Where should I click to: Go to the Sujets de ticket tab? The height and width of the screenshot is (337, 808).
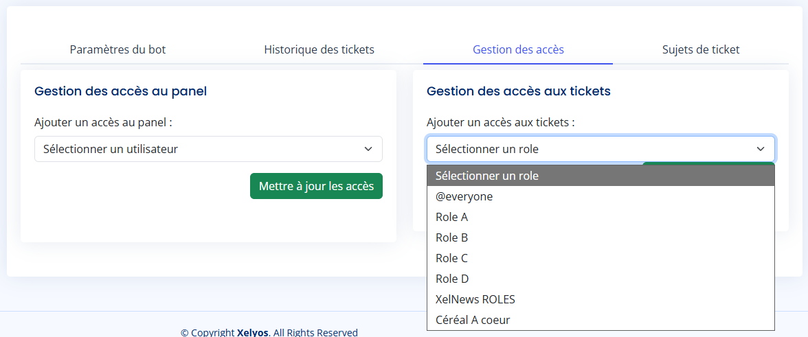pos(701,49)
